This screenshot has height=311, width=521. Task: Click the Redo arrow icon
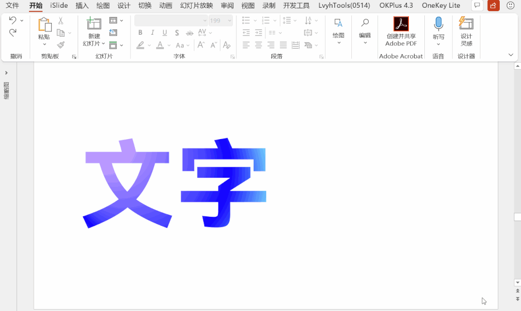point(13,32)
